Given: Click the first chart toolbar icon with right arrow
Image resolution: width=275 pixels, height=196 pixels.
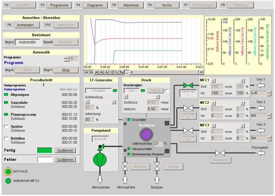Looking at the screenshot, I should click(87, 72).
